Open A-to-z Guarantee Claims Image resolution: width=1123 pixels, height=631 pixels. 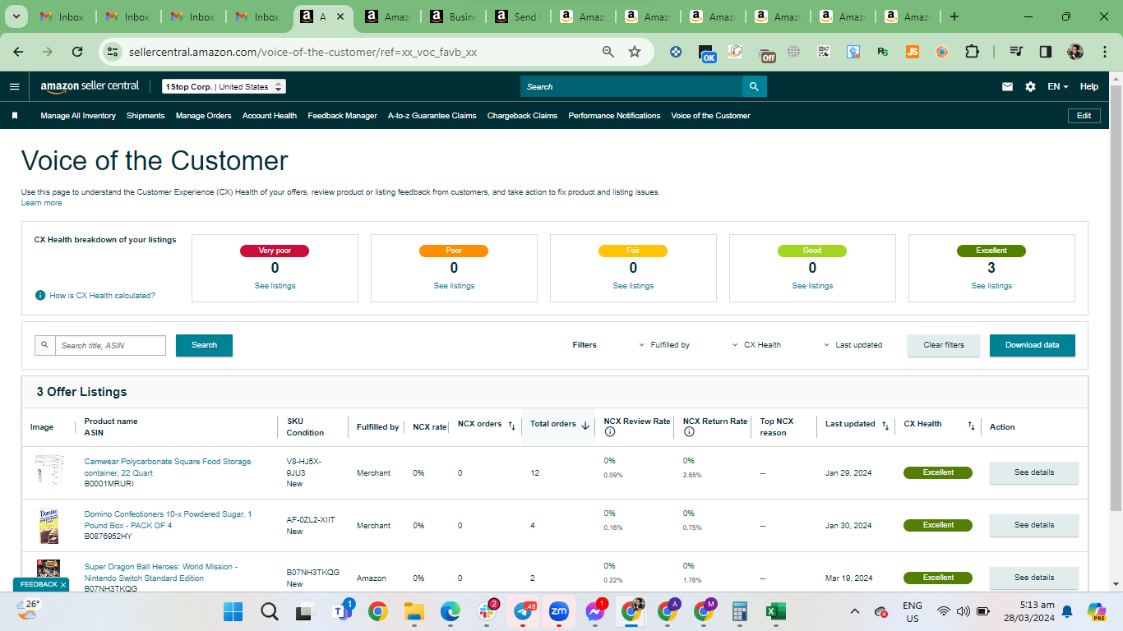pyautogui.click(x=432, y=116)
